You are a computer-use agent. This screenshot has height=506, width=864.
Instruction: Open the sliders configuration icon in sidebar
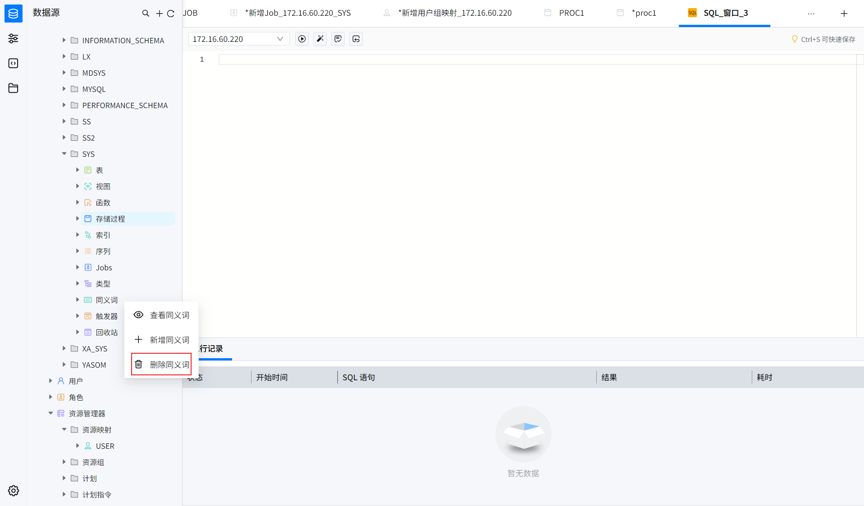click(14, 38)
